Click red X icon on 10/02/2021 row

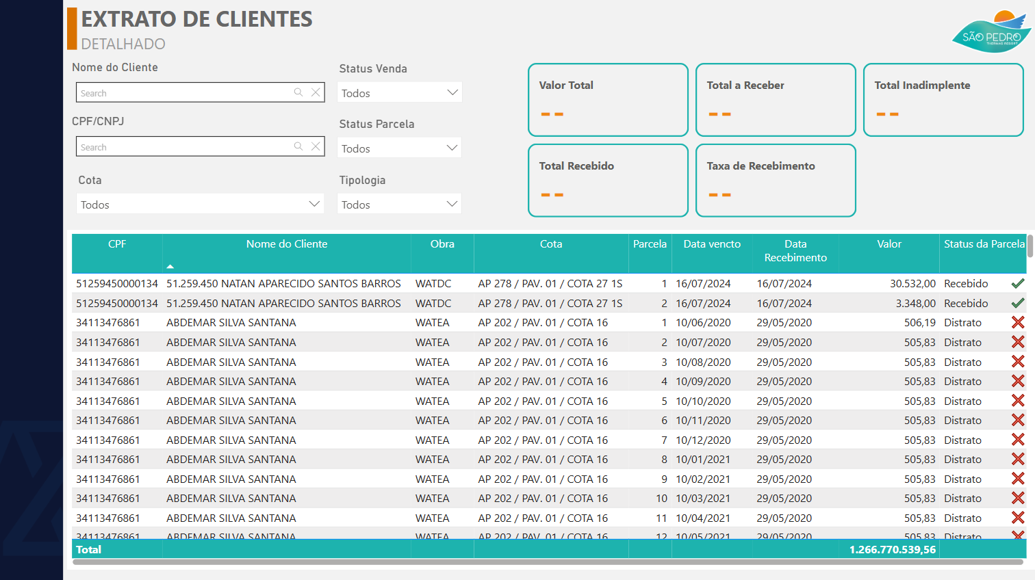(1018, 479)
